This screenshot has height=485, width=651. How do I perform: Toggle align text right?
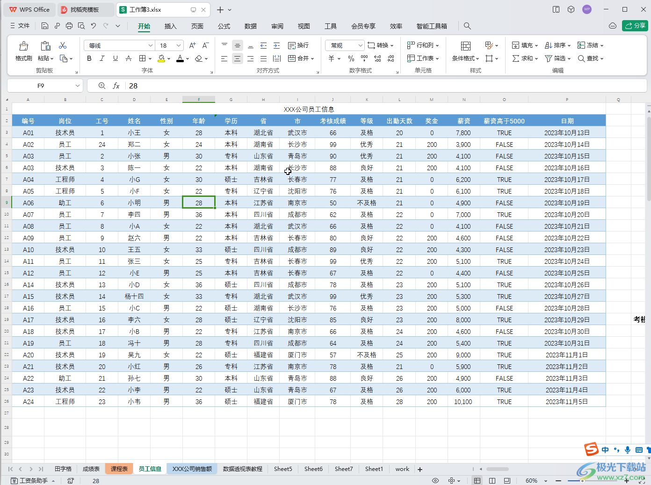pyautogui.click(x=251, y=58)
